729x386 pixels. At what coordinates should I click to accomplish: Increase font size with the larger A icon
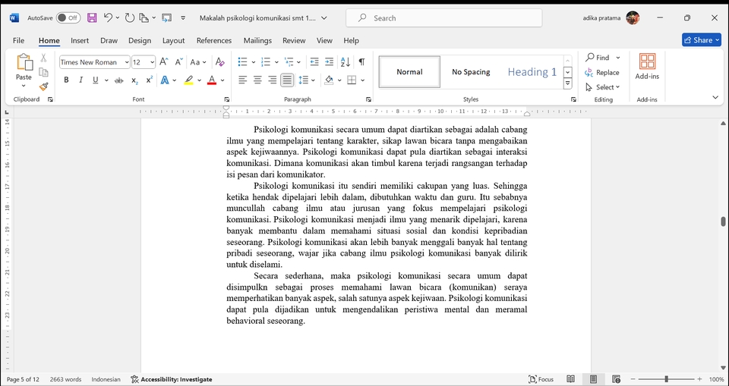[x=164, y=61]
